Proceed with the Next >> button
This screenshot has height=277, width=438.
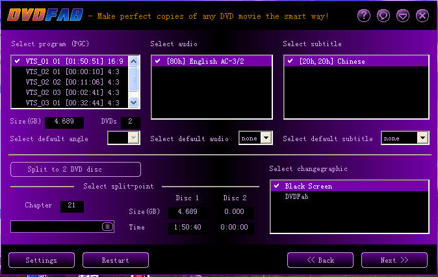pyautogui.click(x=394, y=260)
